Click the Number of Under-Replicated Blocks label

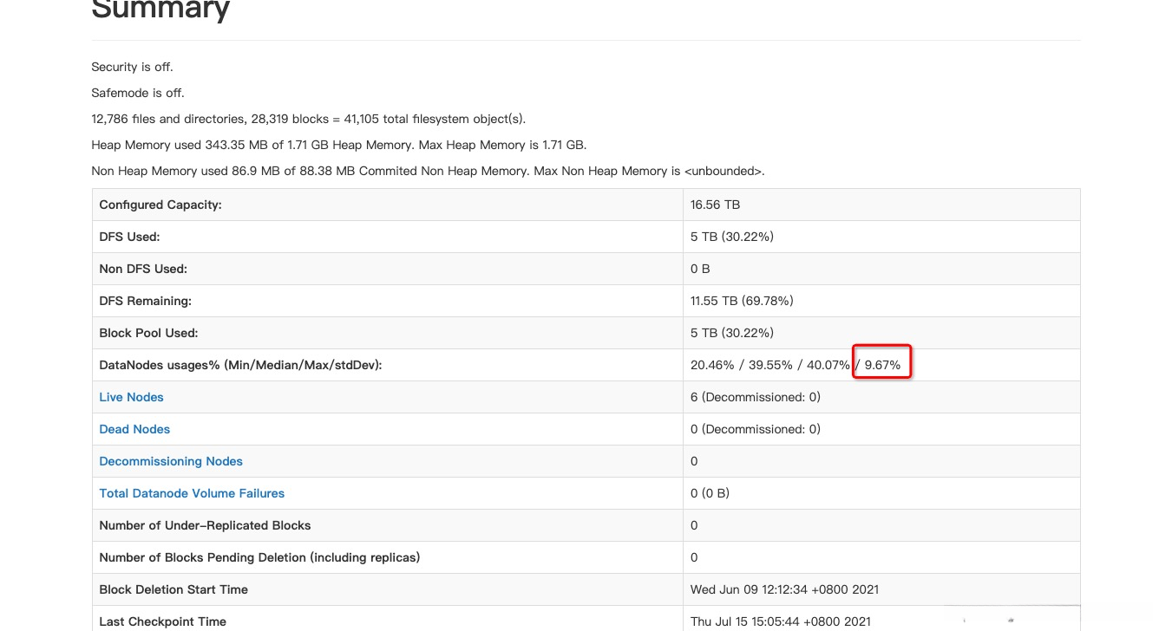pos(205,525)
